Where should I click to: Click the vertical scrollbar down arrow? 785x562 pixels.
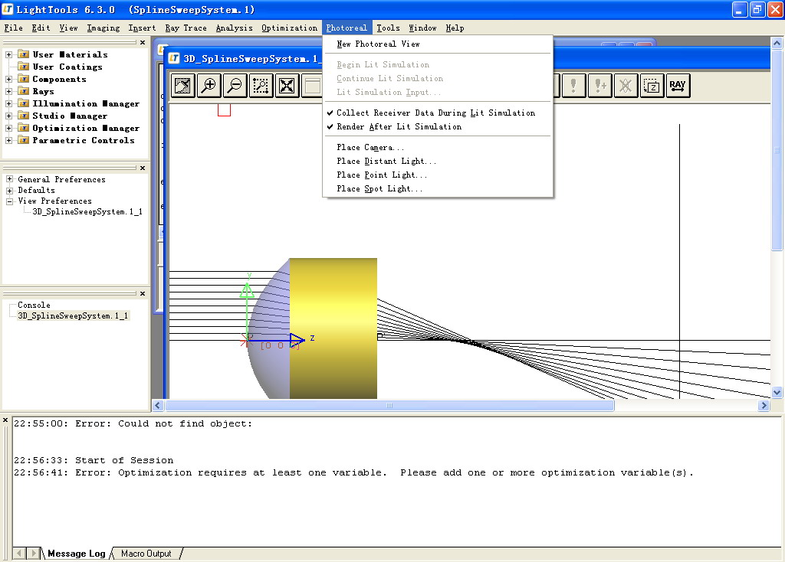click(x=777, y=393)
